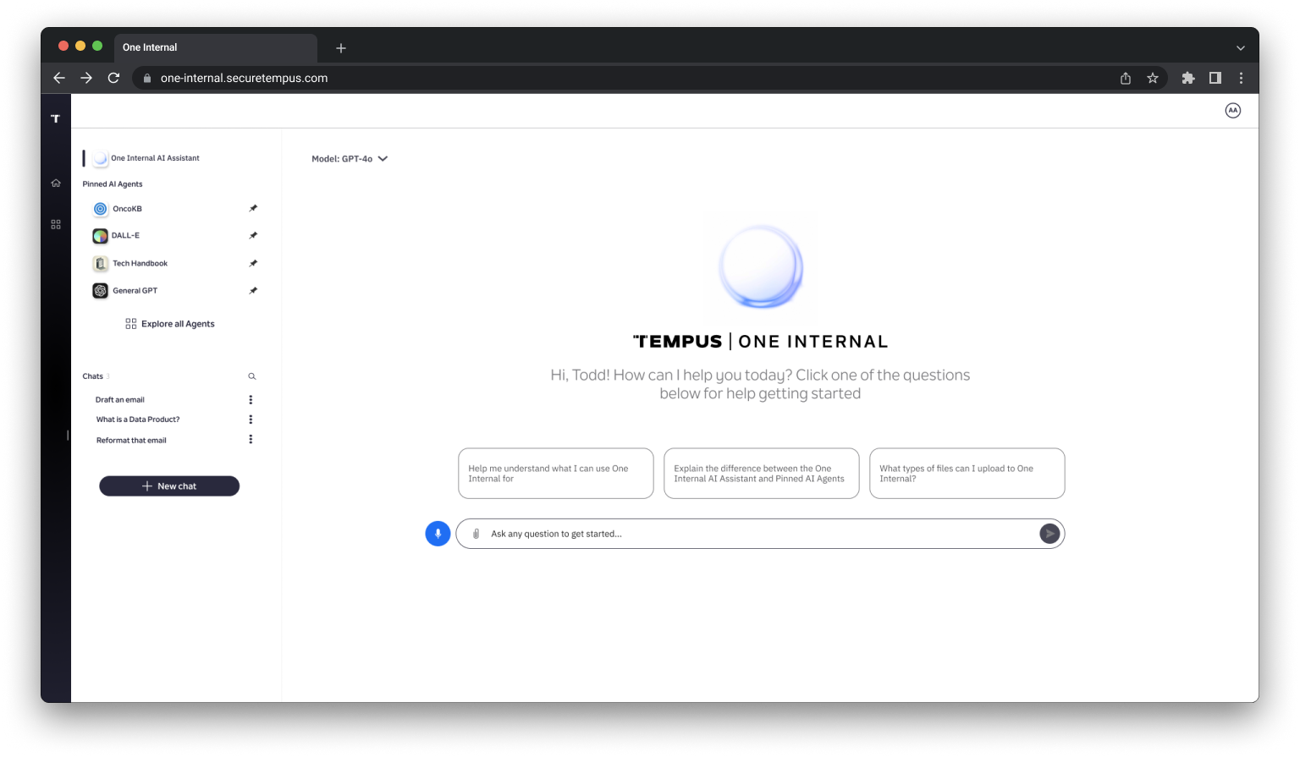This screenshot has height=757, width=1300.
Task: Click the OncoKB agent icon
Action: coord(100,209)
